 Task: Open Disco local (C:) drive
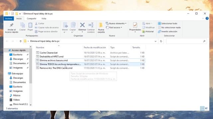click(x=20, y=104)
